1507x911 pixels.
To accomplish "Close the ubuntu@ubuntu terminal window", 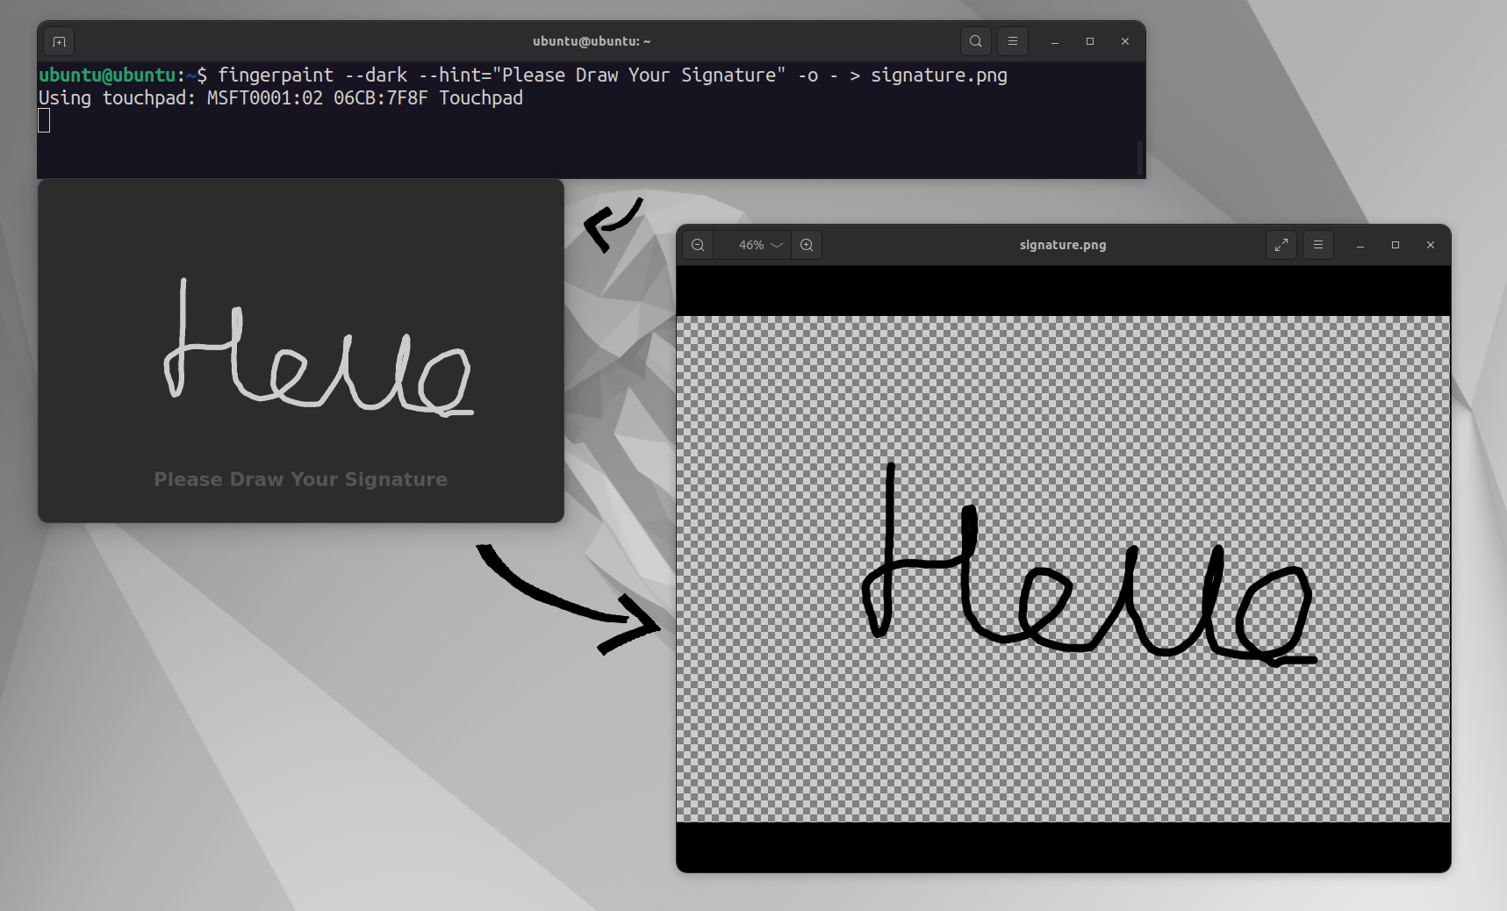I will [1125, 41].
